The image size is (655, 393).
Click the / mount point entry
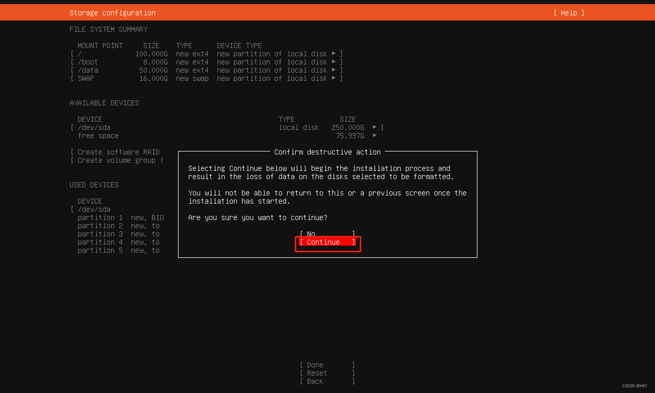click(x=80, y=54)
